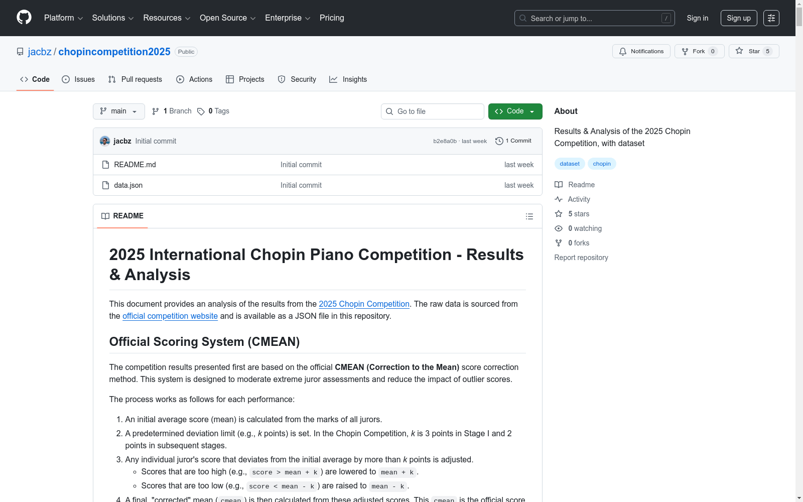
Task: Click Report repository
Action: (x=581, y=258)
